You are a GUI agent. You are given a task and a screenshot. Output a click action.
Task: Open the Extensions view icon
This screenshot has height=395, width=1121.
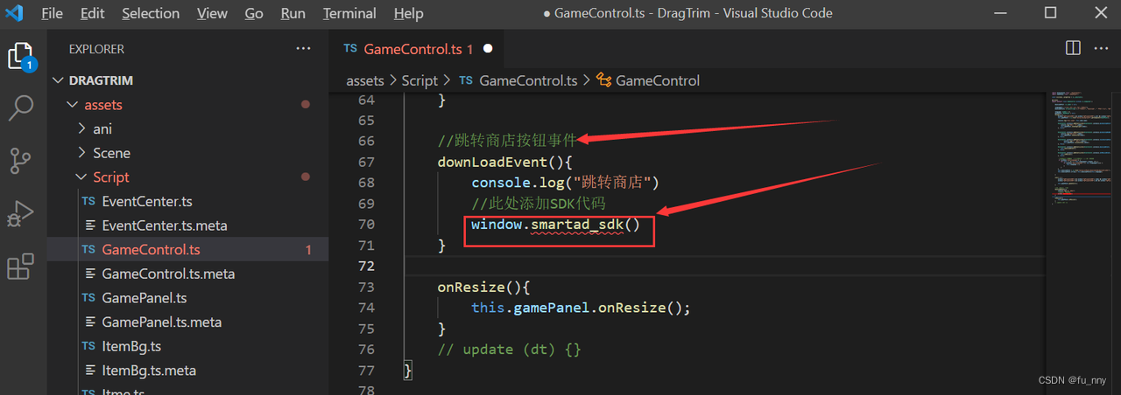(x=20, y=266)
